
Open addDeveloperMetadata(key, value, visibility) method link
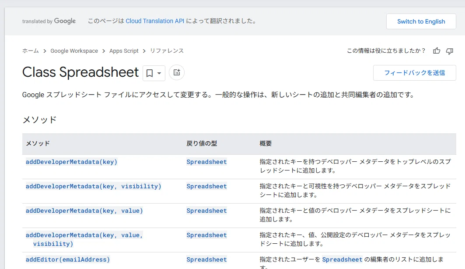(84, 239)
